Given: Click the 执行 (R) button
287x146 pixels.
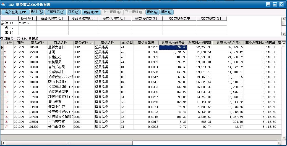Looking at the screenshot, I should tap(37, 12).
